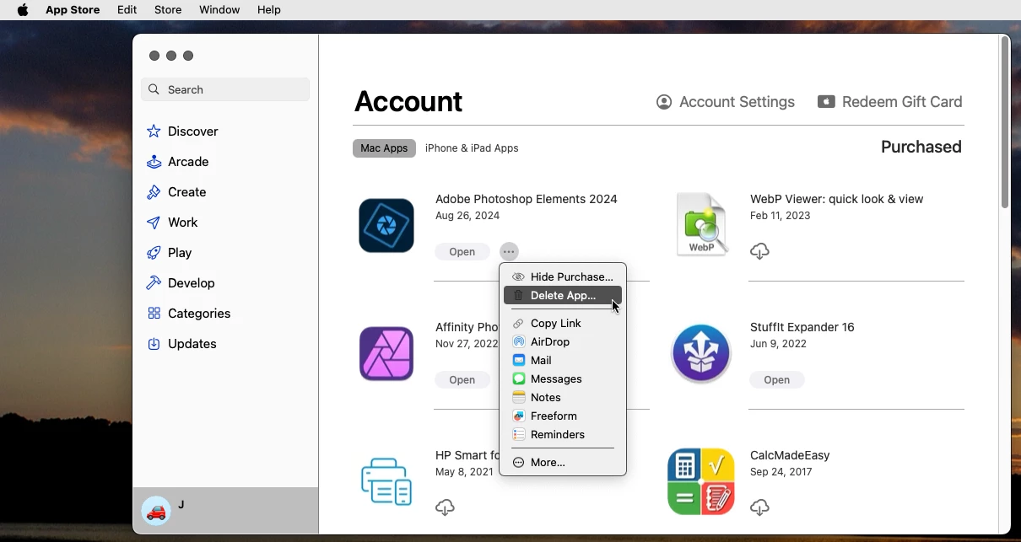Share to Notes
The height and width of the screenshot is (542, 1021).
[563, 397]
